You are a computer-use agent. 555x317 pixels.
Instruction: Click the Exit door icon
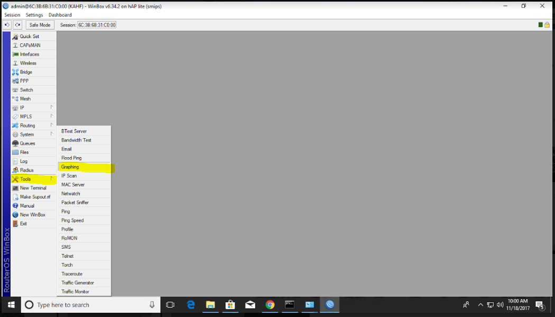click(15, 223)
